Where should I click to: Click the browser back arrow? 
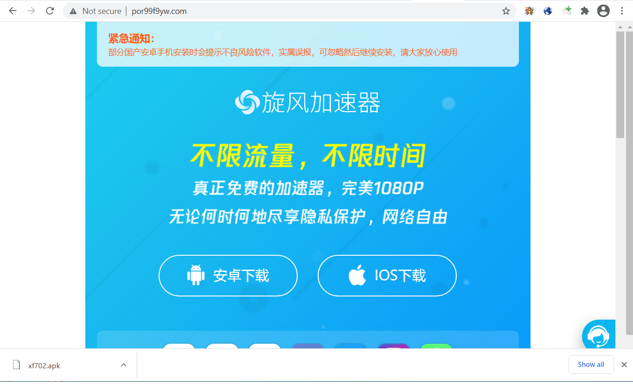tap(13, 11)
